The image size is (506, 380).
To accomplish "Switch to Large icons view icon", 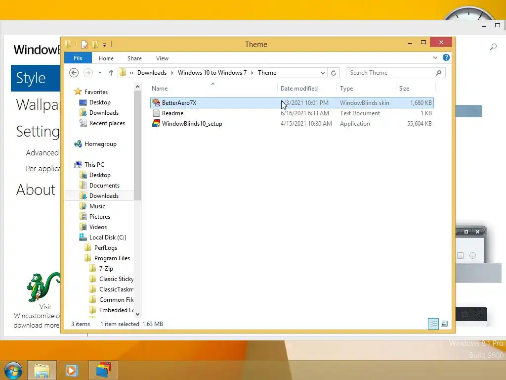I will point(444,324).
